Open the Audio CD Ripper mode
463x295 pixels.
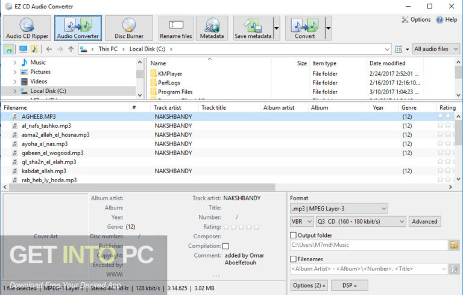(x=27, y=28)
